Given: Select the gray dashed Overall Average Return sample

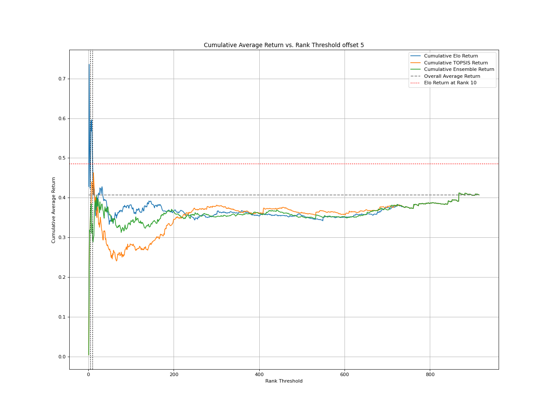Looking at the screenshot, I should click(x=416, y=76).
